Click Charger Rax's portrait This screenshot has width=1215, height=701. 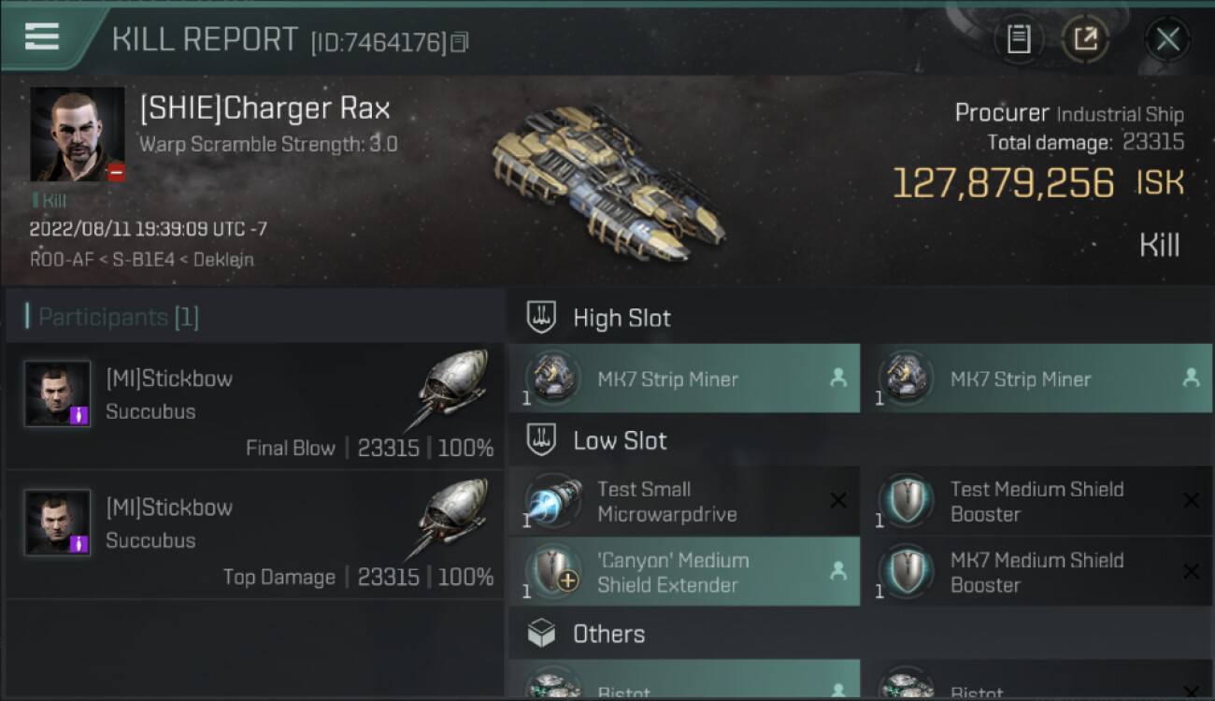78,134
